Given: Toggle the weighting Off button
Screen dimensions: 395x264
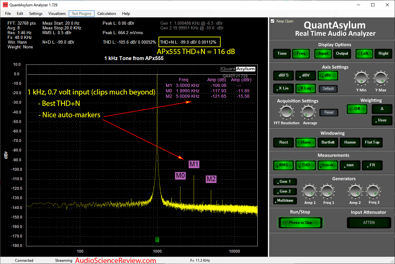Looking at the screenshot, I should tap(357, 109).
